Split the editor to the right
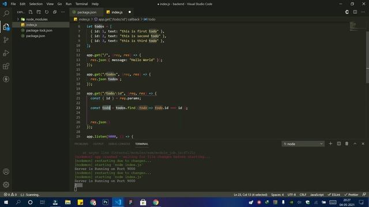369x207 pixels. pos(355,12)
